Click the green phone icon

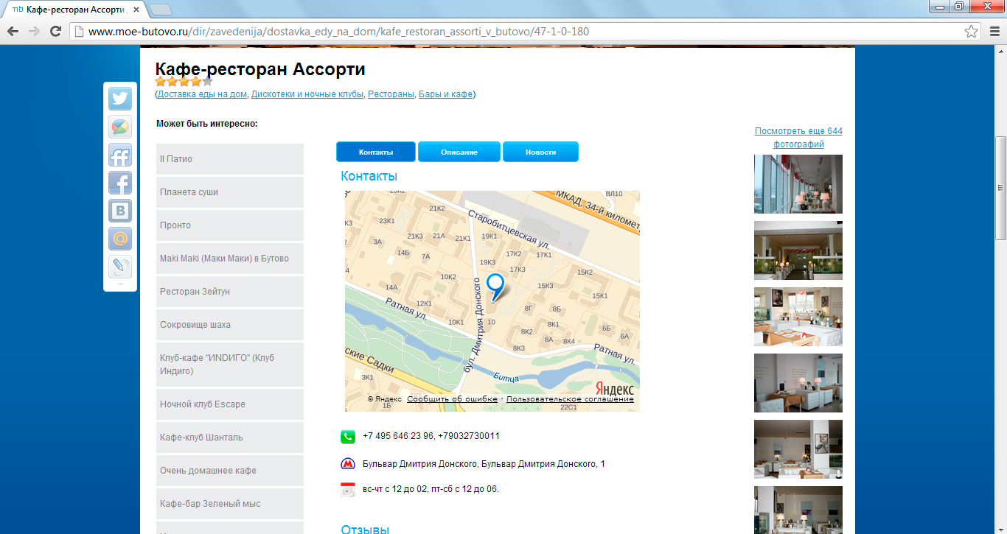(348, 437)
